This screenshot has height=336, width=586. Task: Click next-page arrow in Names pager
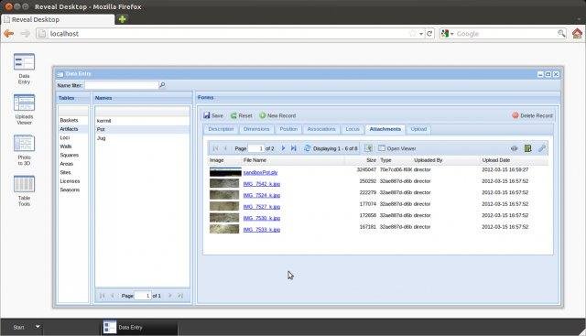point(169,296)
